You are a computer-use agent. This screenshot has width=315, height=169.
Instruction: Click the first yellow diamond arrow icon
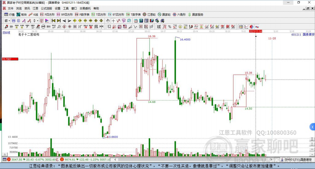pos(75,21)
